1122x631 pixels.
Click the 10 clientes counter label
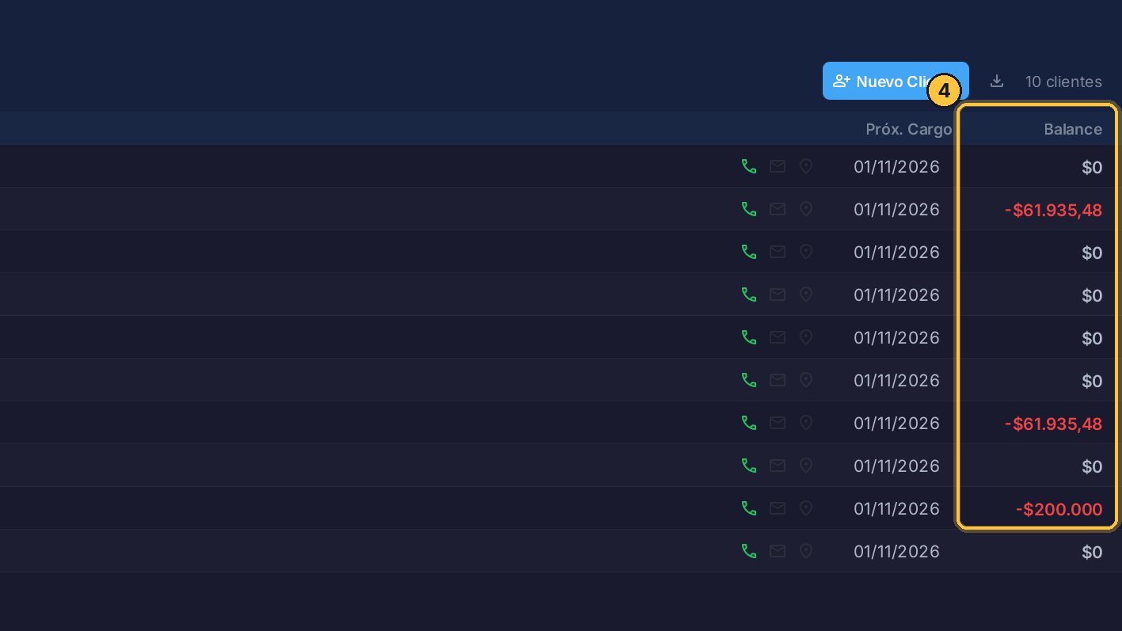(1063, 82)
